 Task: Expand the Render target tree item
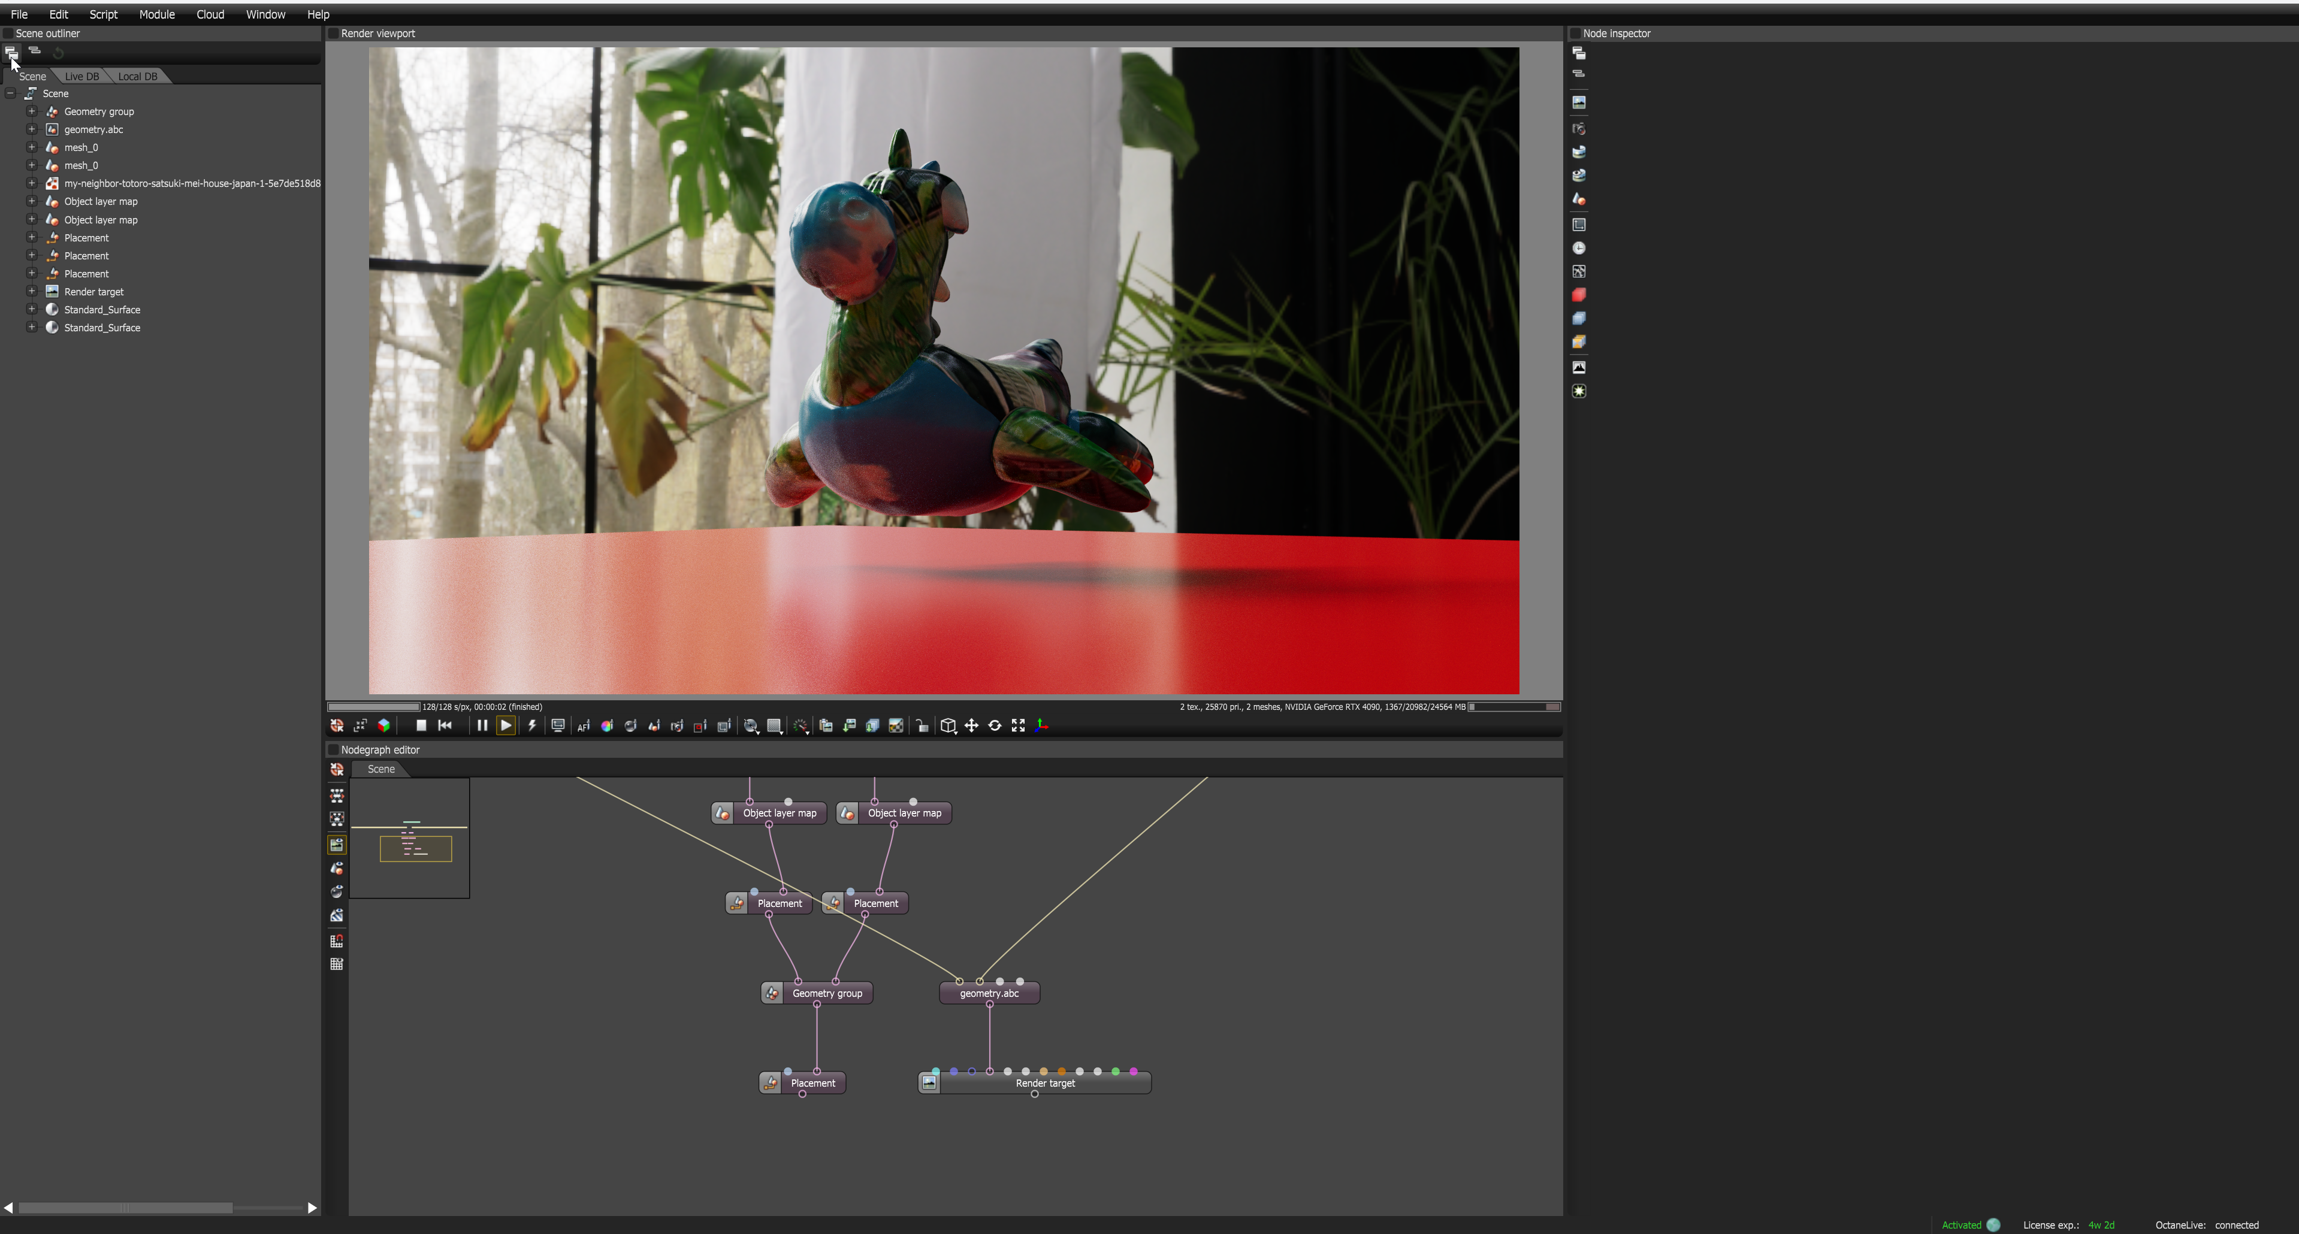pyautogui.click(x=31, y=292)
